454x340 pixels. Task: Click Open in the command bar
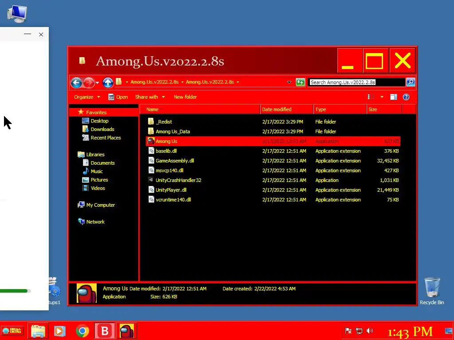pos(118,97)
